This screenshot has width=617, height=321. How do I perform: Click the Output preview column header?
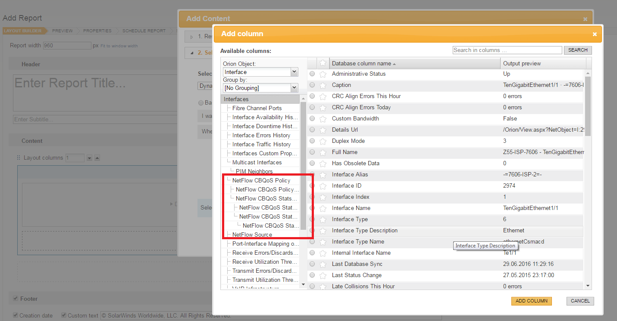pyautogui.click(x=543, y=63)
